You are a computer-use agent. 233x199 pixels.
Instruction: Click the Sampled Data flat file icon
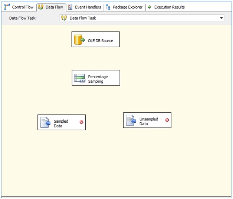(x=45, y=122)
